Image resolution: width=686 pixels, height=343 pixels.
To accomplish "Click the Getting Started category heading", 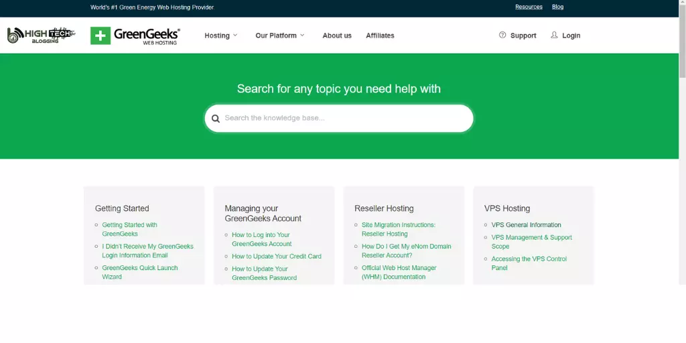I will click(122, 209).
